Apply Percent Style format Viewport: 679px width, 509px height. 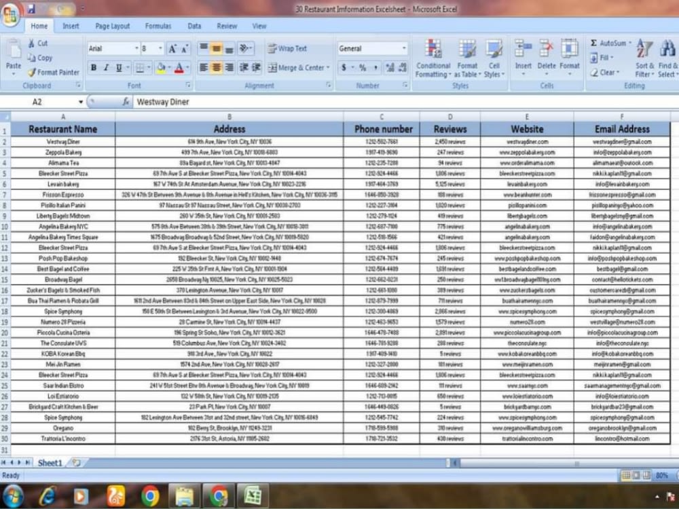tap(363, 67)
